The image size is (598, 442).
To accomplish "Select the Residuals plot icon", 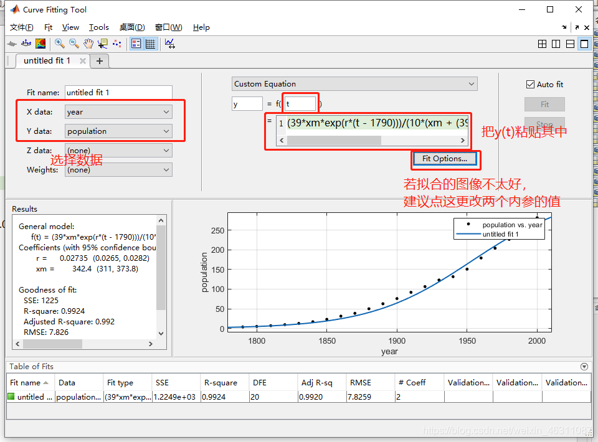I will coord(26,44).
